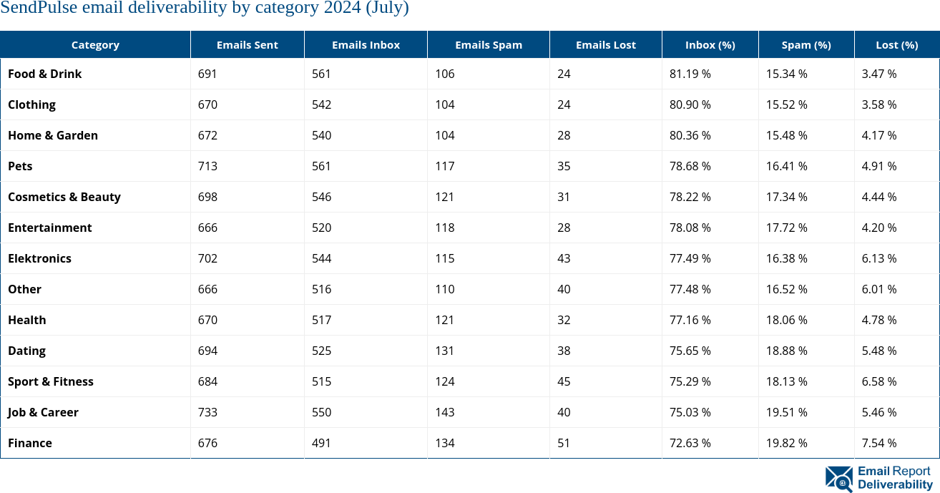940x493 pixels.
Task: Click the 542 emails inbox for Clothing
Action: pyautogui.click(x=322, y=104)
